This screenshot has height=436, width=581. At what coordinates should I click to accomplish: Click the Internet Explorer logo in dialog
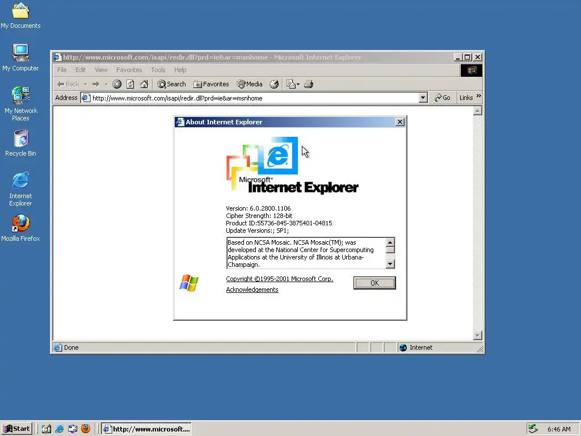(292, 165)
